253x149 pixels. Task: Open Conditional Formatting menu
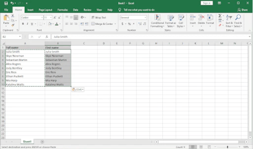point(157,21)
